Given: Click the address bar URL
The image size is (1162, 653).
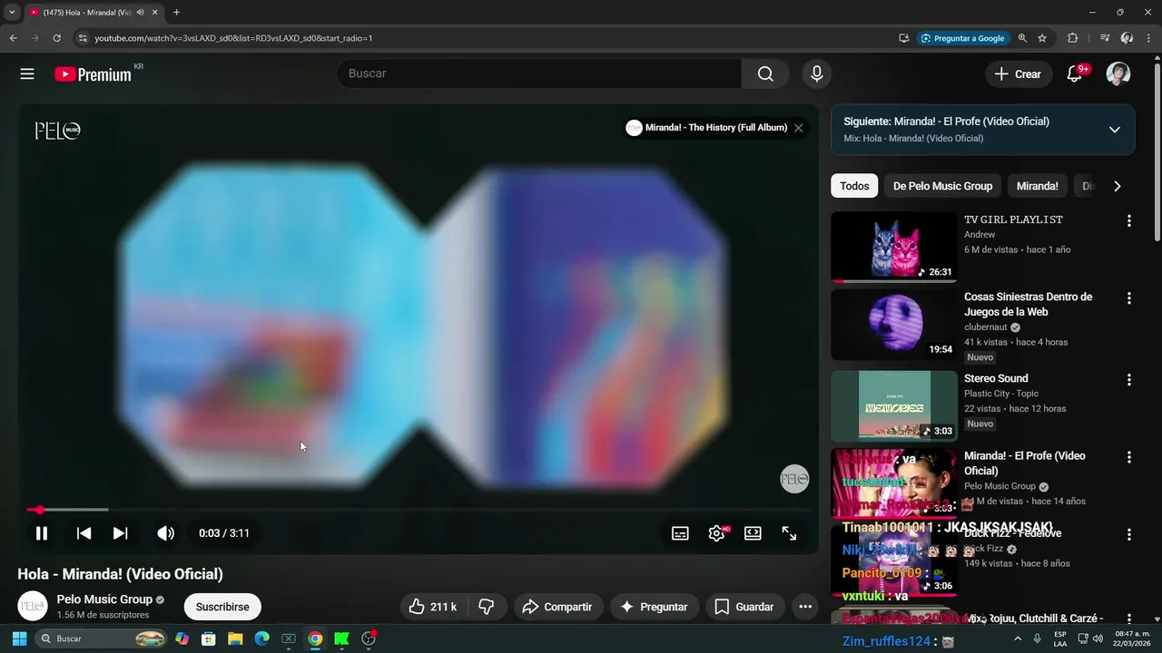Looking at the screenshot, I should point(233,38).
